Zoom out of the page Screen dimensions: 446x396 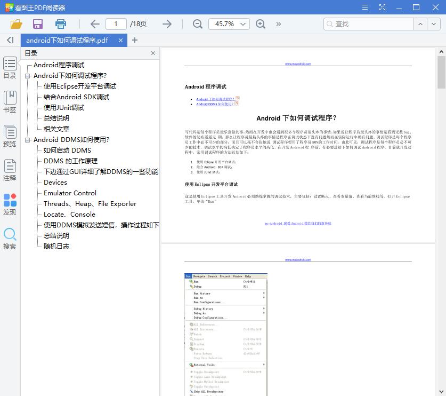pos(197,24)
